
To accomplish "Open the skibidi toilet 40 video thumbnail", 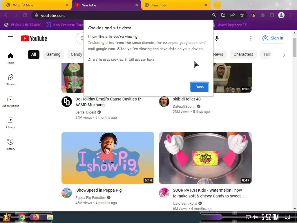I will point(233,78).
